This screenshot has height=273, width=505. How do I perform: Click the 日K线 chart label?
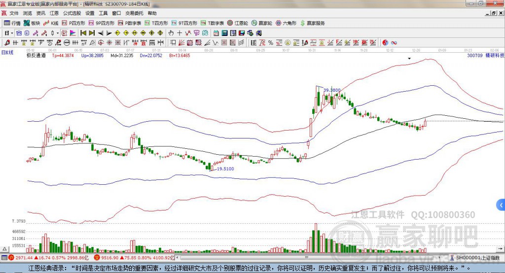point(7,52)
